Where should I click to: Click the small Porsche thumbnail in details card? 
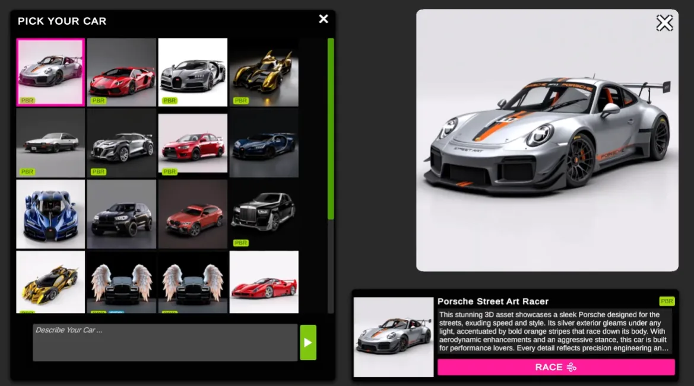coord(394,337)
